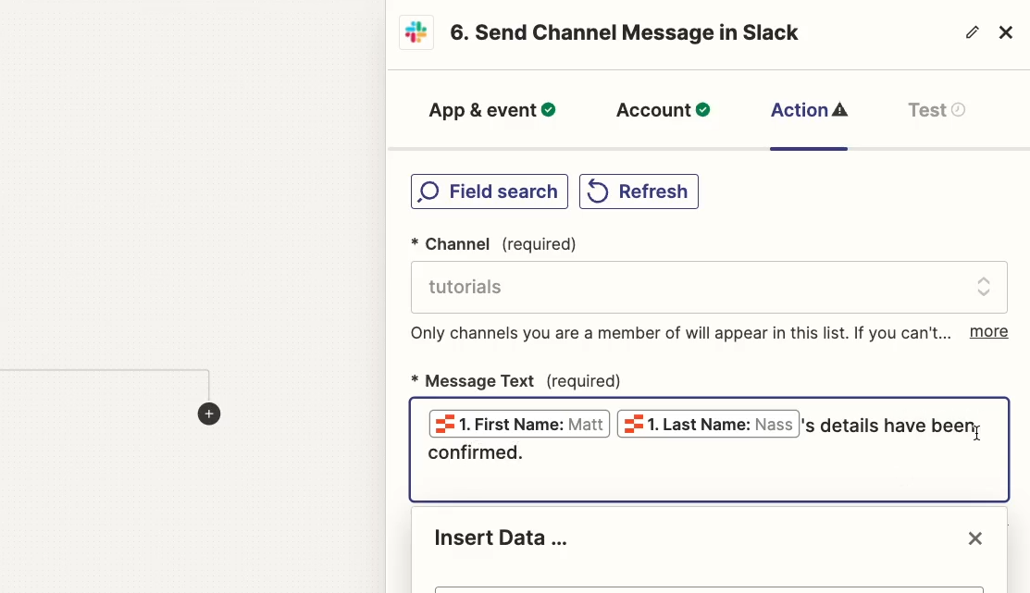The height and width of the screenshot is (593, 1030).
Task: Click the Refresh fields button
Action: pyautogui.click(x=639, y=191)
